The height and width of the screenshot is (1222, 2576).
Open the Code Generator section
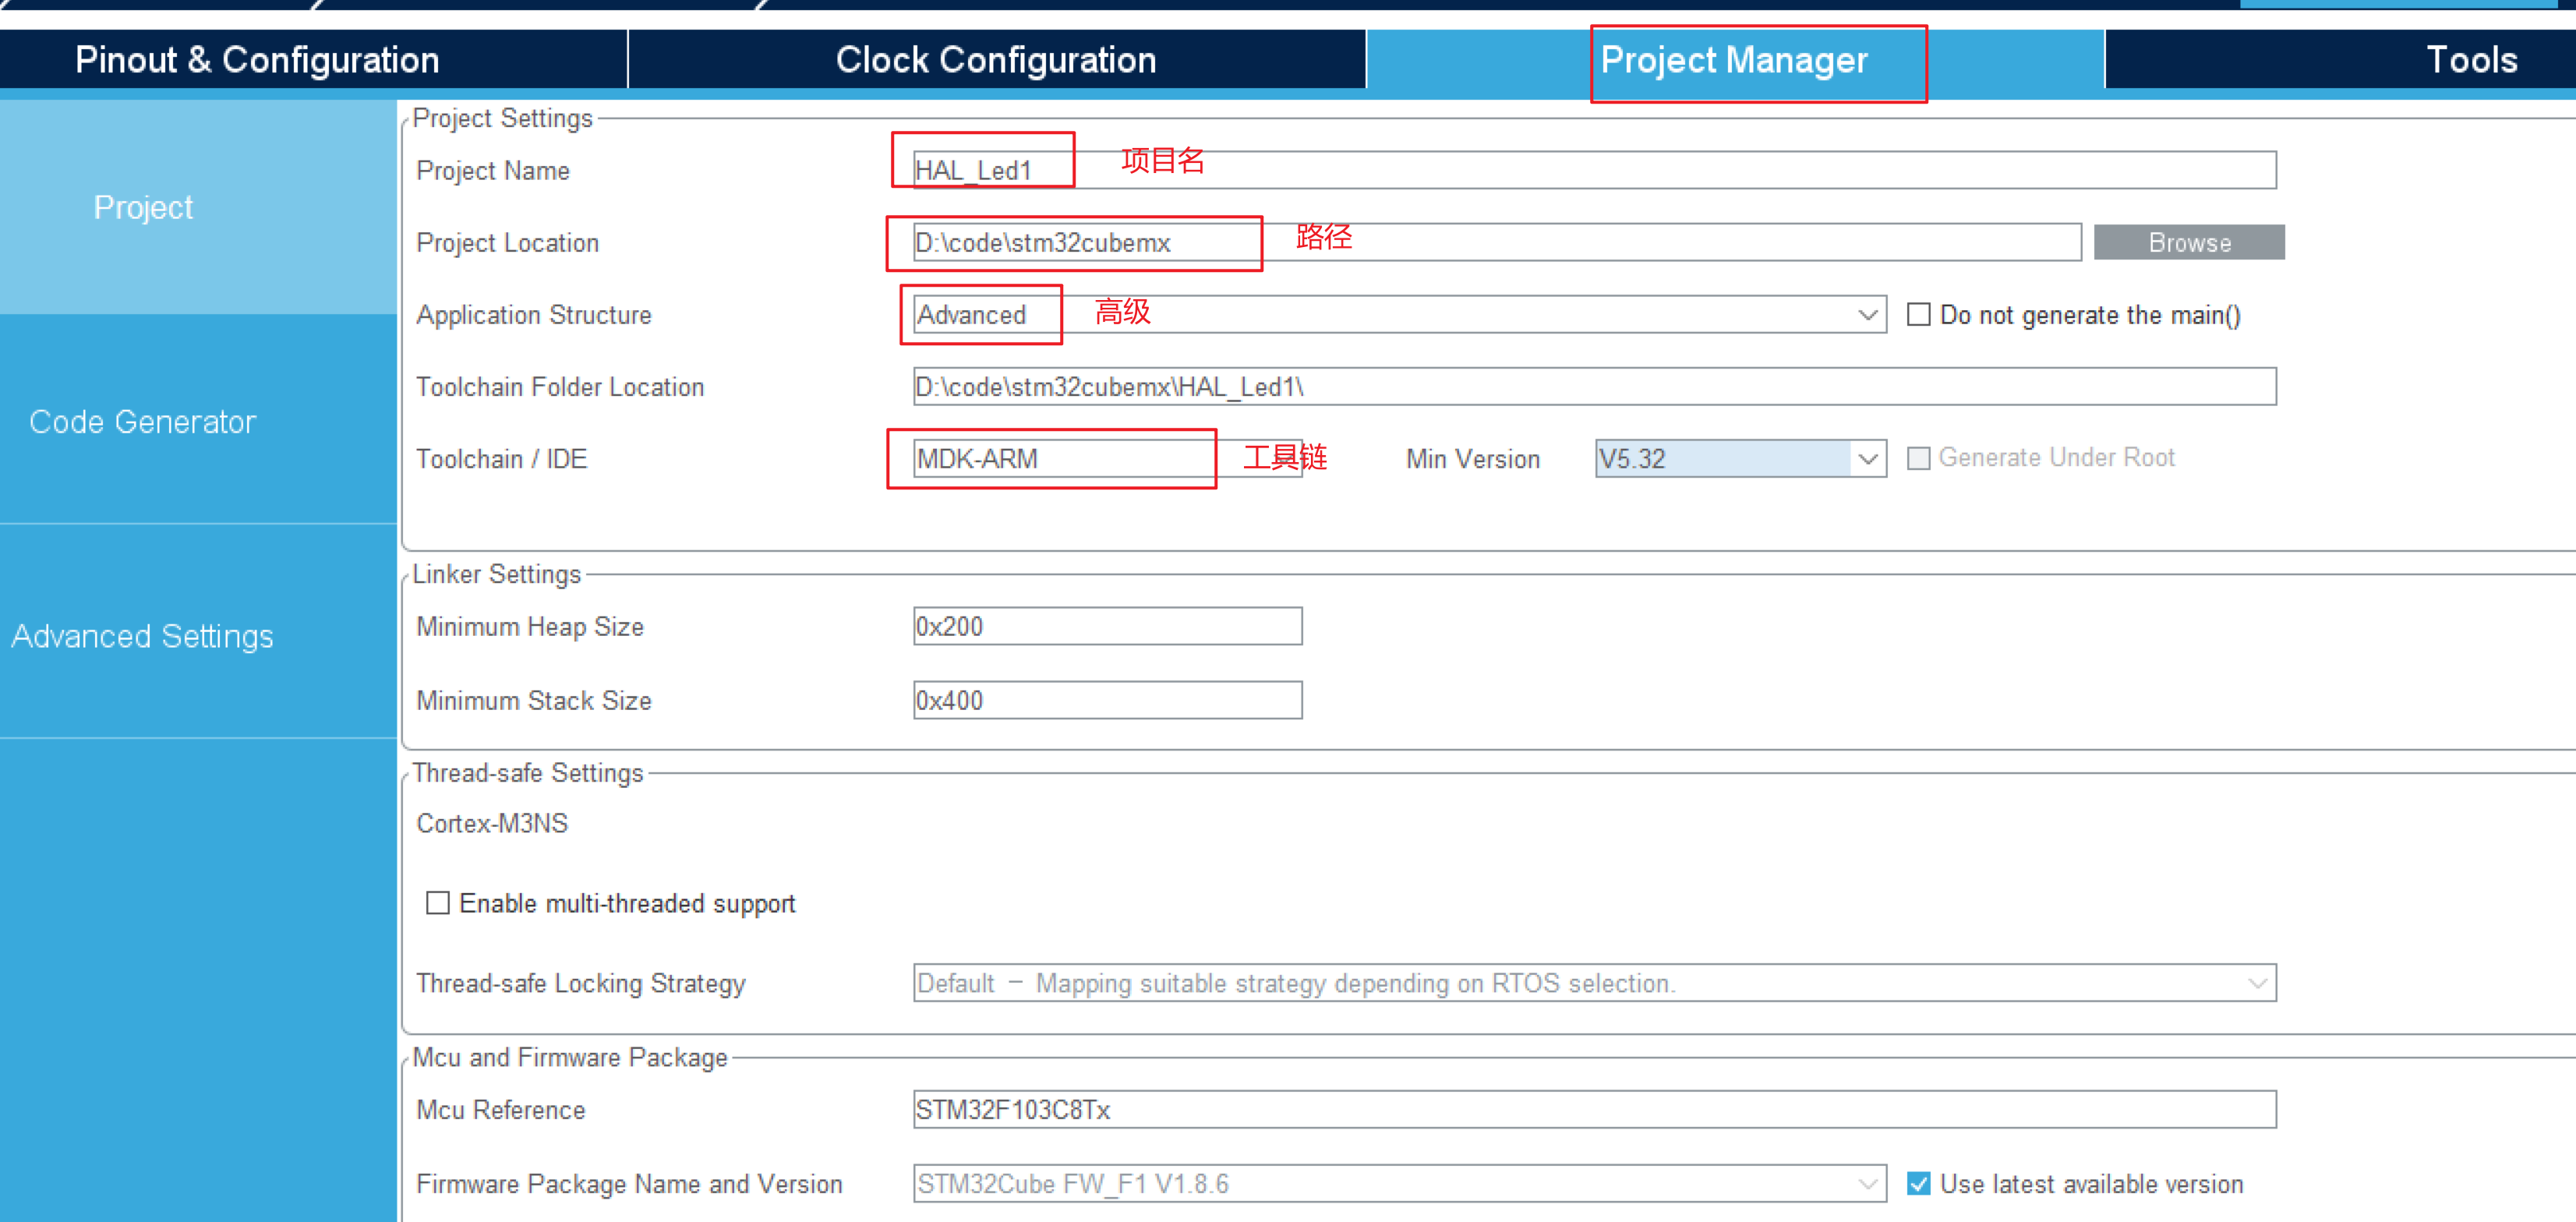click(x=143, y=421)
